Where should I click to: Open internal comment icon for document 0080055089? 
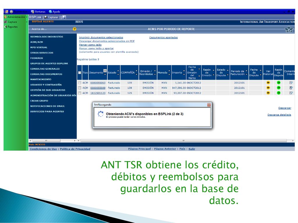click(x=291, y=88)
